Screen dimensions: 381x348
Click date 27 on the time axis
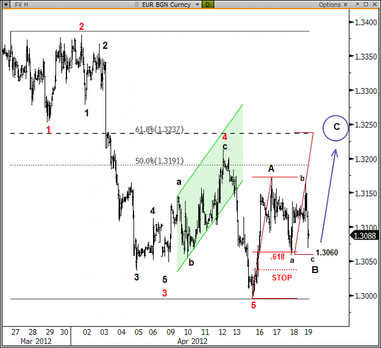[16, 332]
